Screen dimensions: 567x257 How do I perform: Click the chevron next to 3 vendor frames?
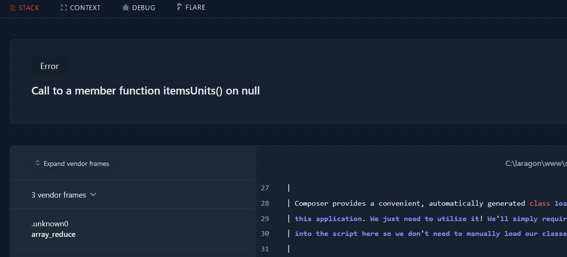[x=93, y=195]
